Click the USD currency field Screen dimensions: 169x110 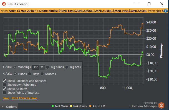pyautogui.click(x=36, y=67)
